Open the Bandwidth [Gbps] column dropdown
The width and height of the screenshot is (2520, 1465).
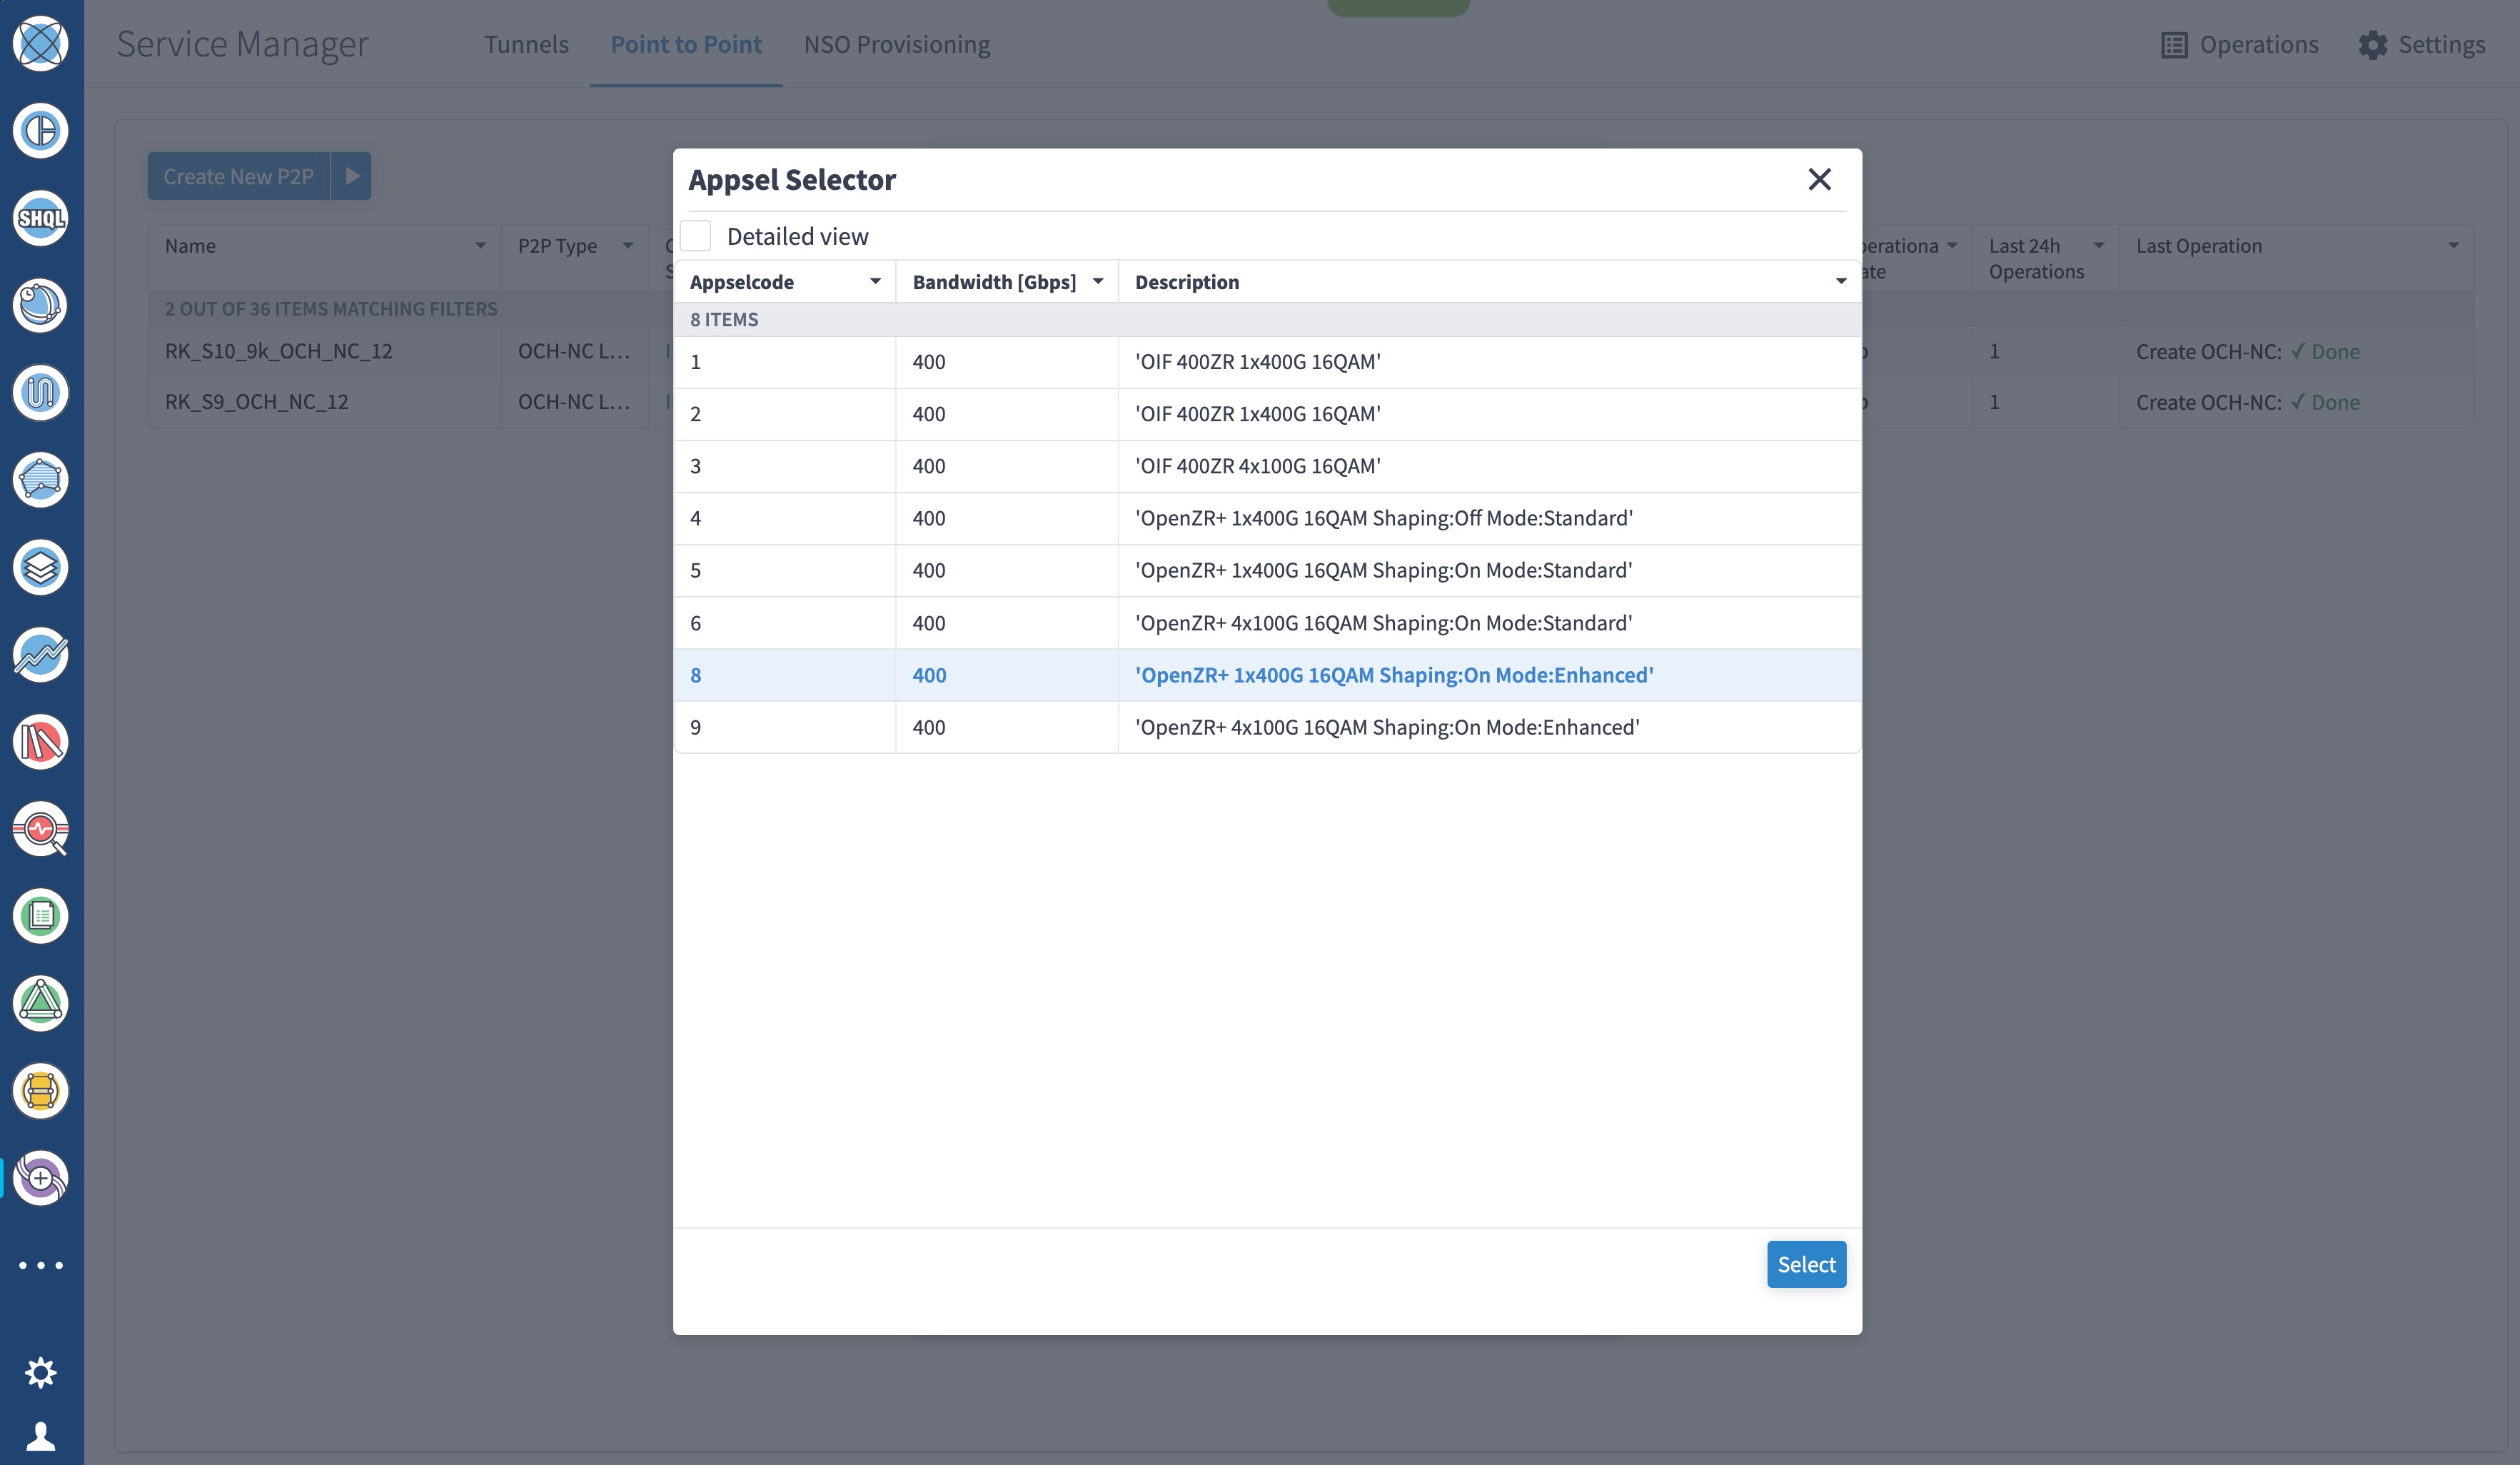[1097, 281]
